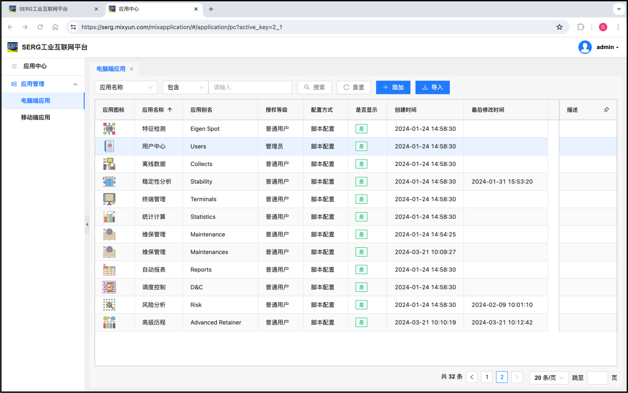The width and height of the screenshot is (628, 393).
Task: Click the 特征检测 application icon
Action: pyautogui.click(x=109, y=129)
